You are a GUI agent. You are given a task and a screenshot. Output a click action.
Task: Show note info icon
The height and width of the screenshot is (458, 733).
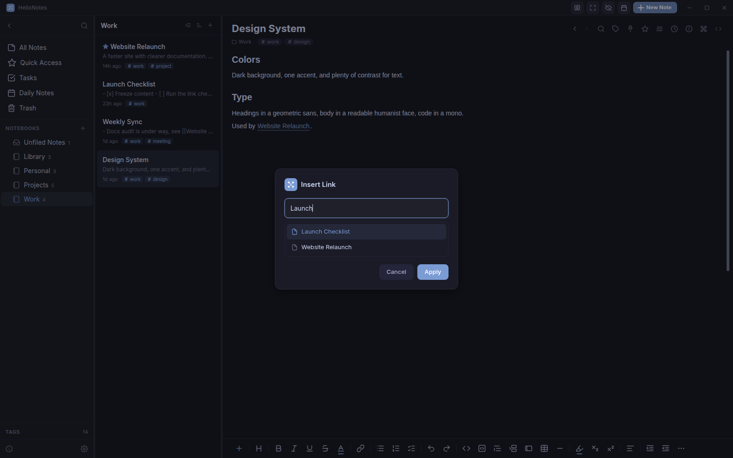click(689, 29)
